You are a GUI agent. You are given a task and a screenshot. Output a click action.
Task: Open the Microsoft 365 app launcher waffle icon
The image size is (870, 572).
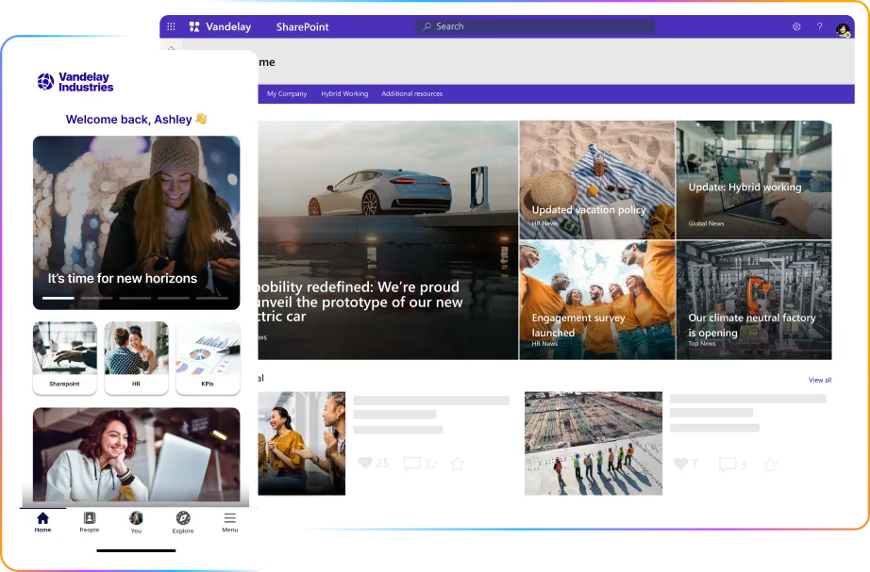171,26
